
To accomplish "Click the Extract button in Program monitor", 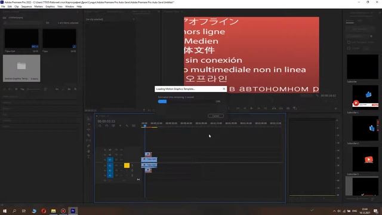I will click(x=281, y=108).
